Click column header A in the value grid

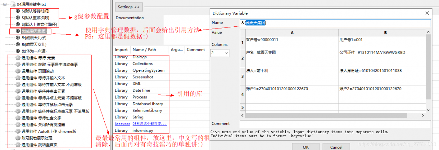click(x=292, y=33)
